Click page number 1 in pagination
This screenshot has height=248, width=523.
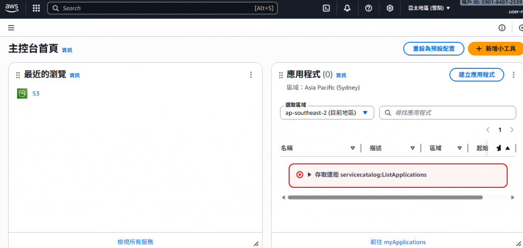point(500,130)
